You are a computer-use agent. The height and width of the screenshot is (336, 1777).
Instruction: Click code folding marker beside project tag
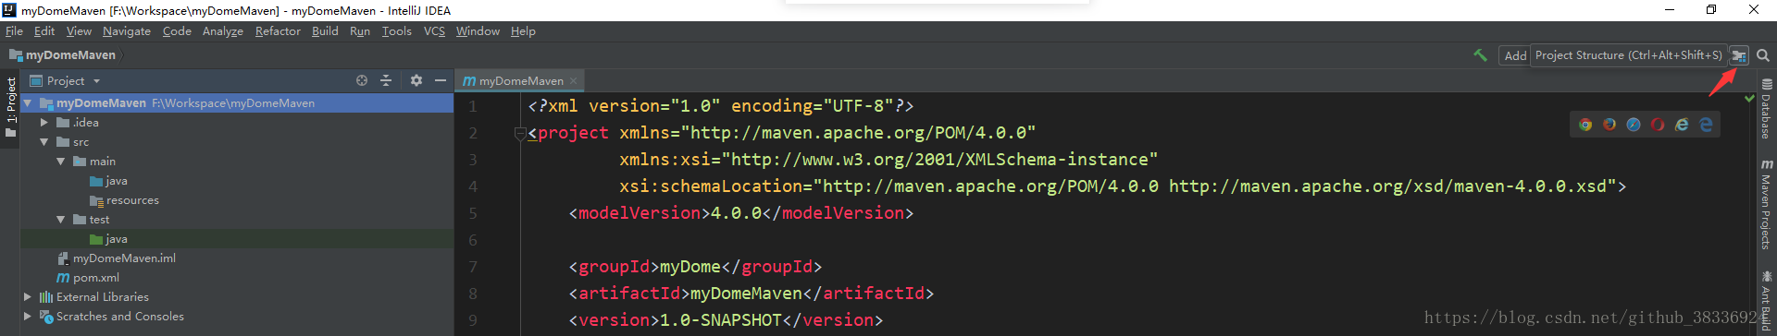click(x=519, y=134)
